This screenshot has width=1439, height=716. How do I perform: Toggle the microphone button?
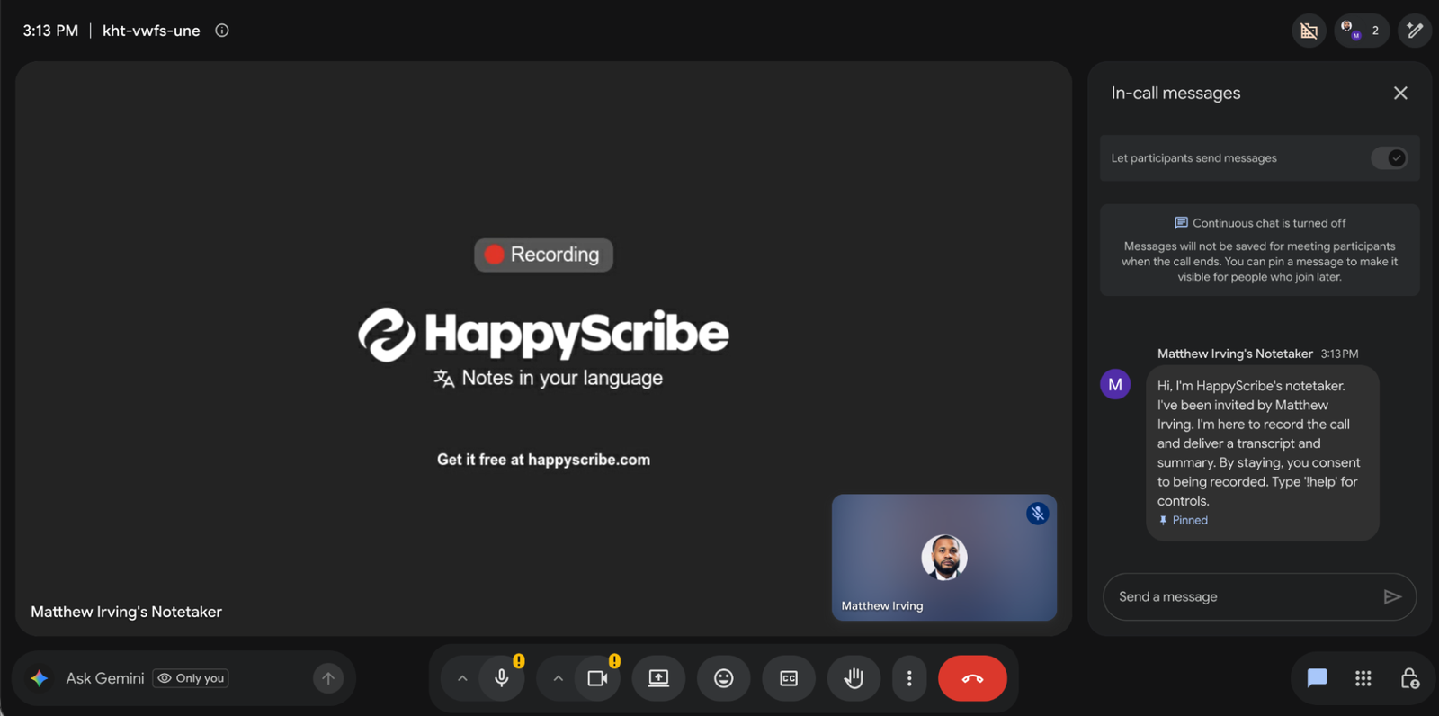(502, 678)
